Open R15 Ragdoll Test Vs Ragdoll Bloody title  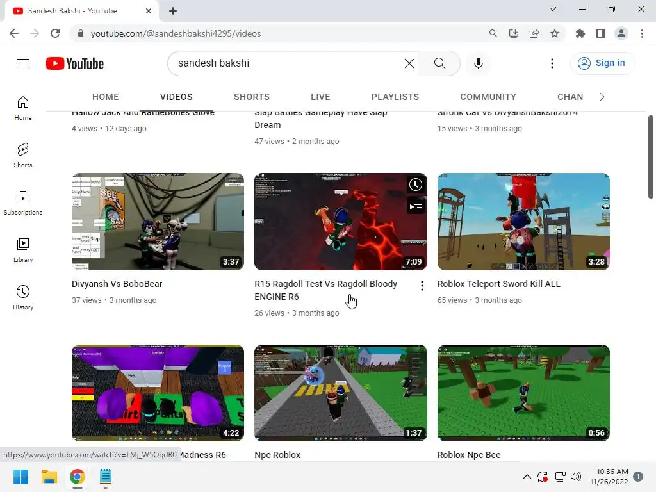coord(326,290)
